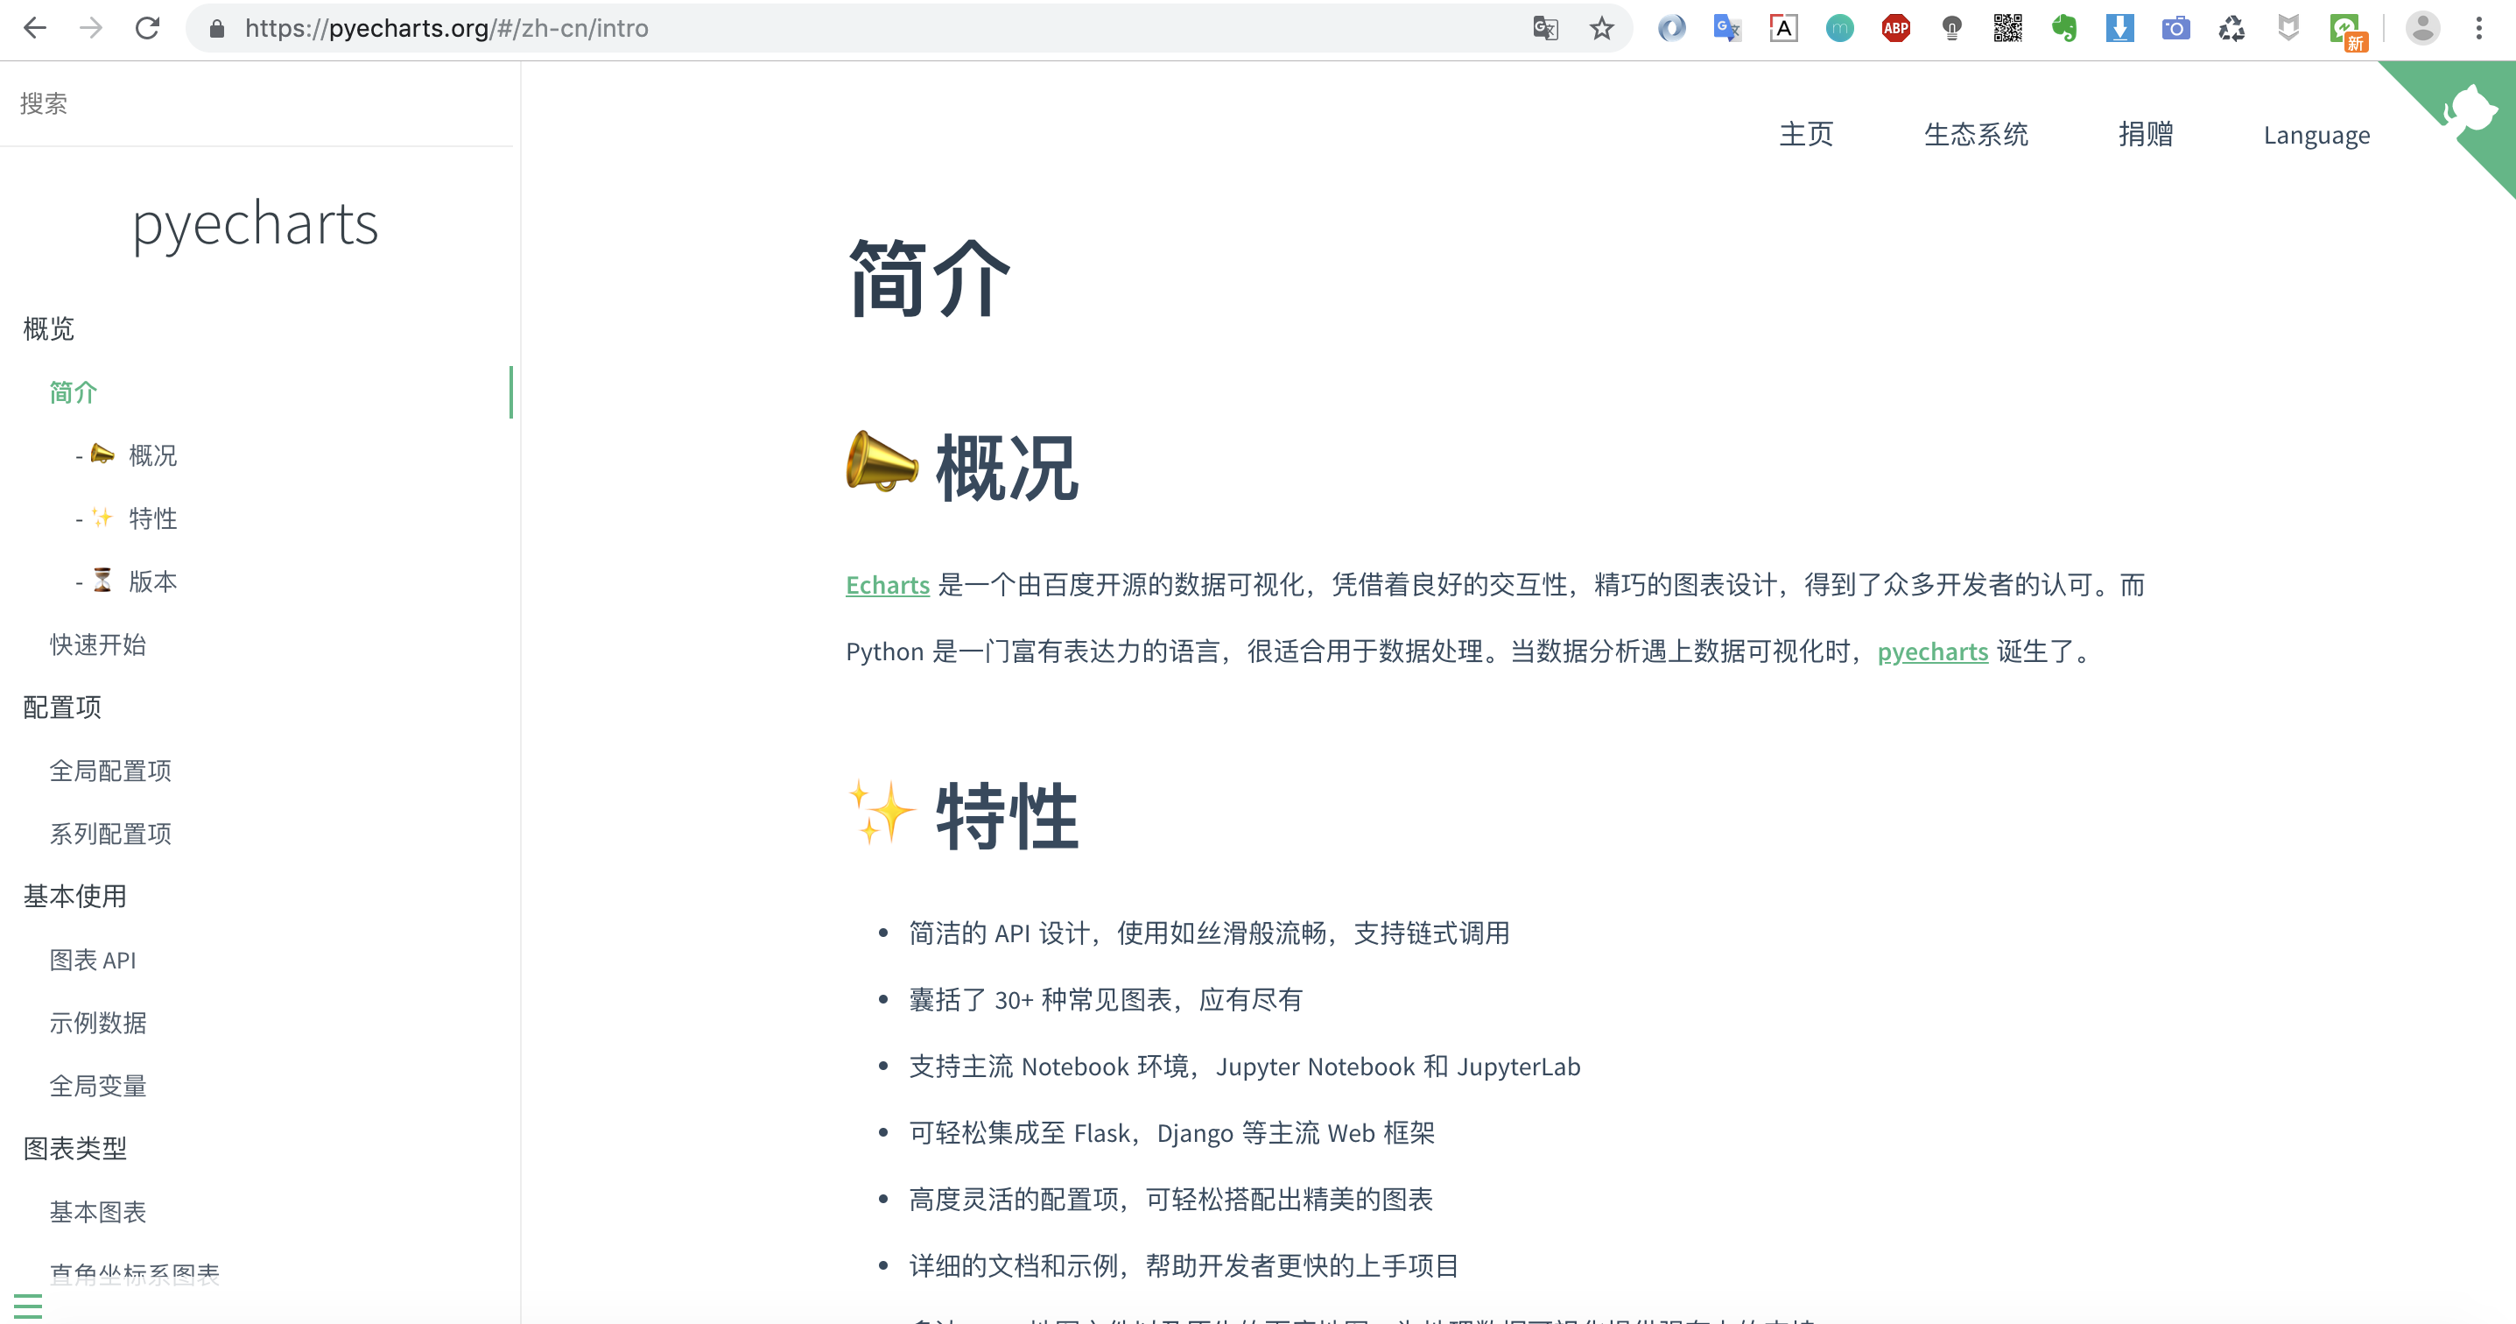The height and width of the screenshot is (1324, 2516).
Task: Click the 概况 section heading
Action: (x=1006, y=469)
